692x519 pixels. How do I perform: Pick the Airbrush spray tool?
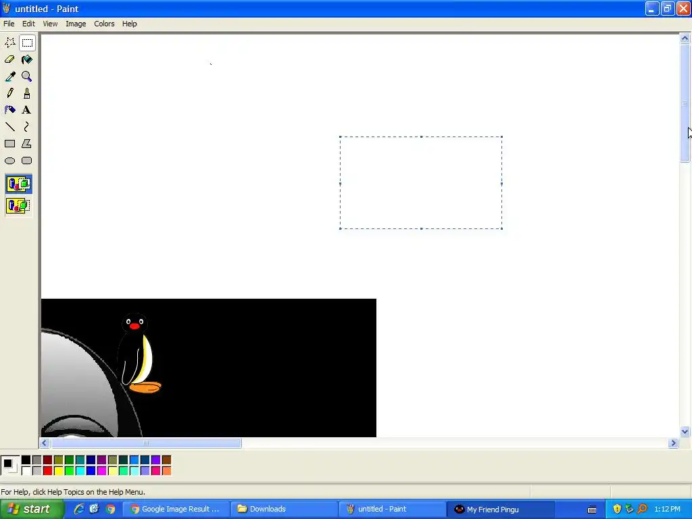click(10, 110)
